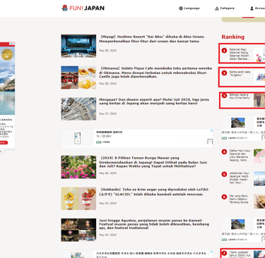
Task: Click the number 7 ranking badge
Action: (224, 253)
